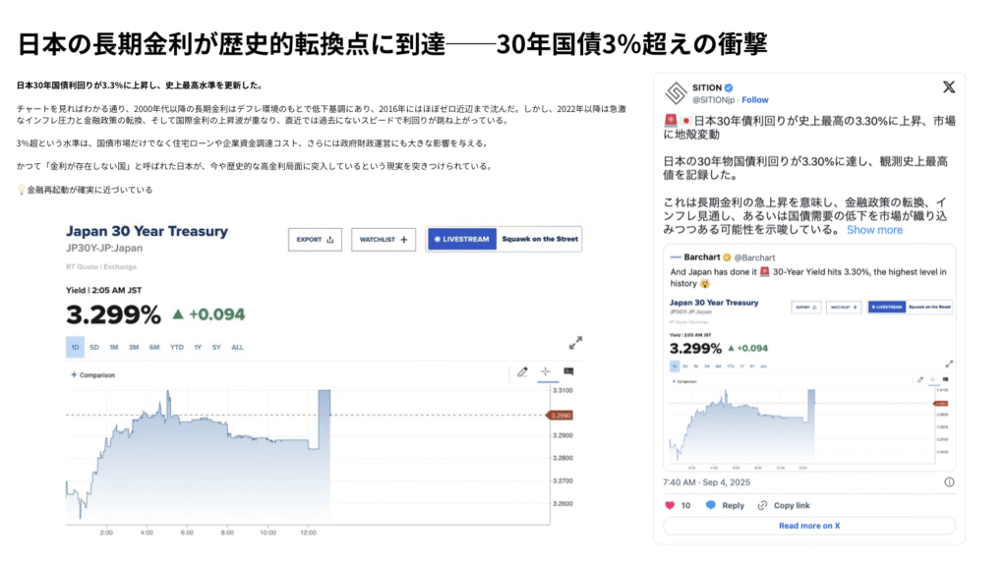Like the tweet with the heart icon

pos(671,505)
